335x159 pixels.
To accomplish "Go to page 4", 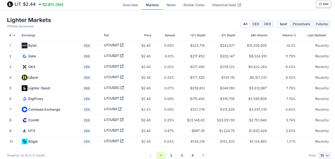I will coord(192,155).
